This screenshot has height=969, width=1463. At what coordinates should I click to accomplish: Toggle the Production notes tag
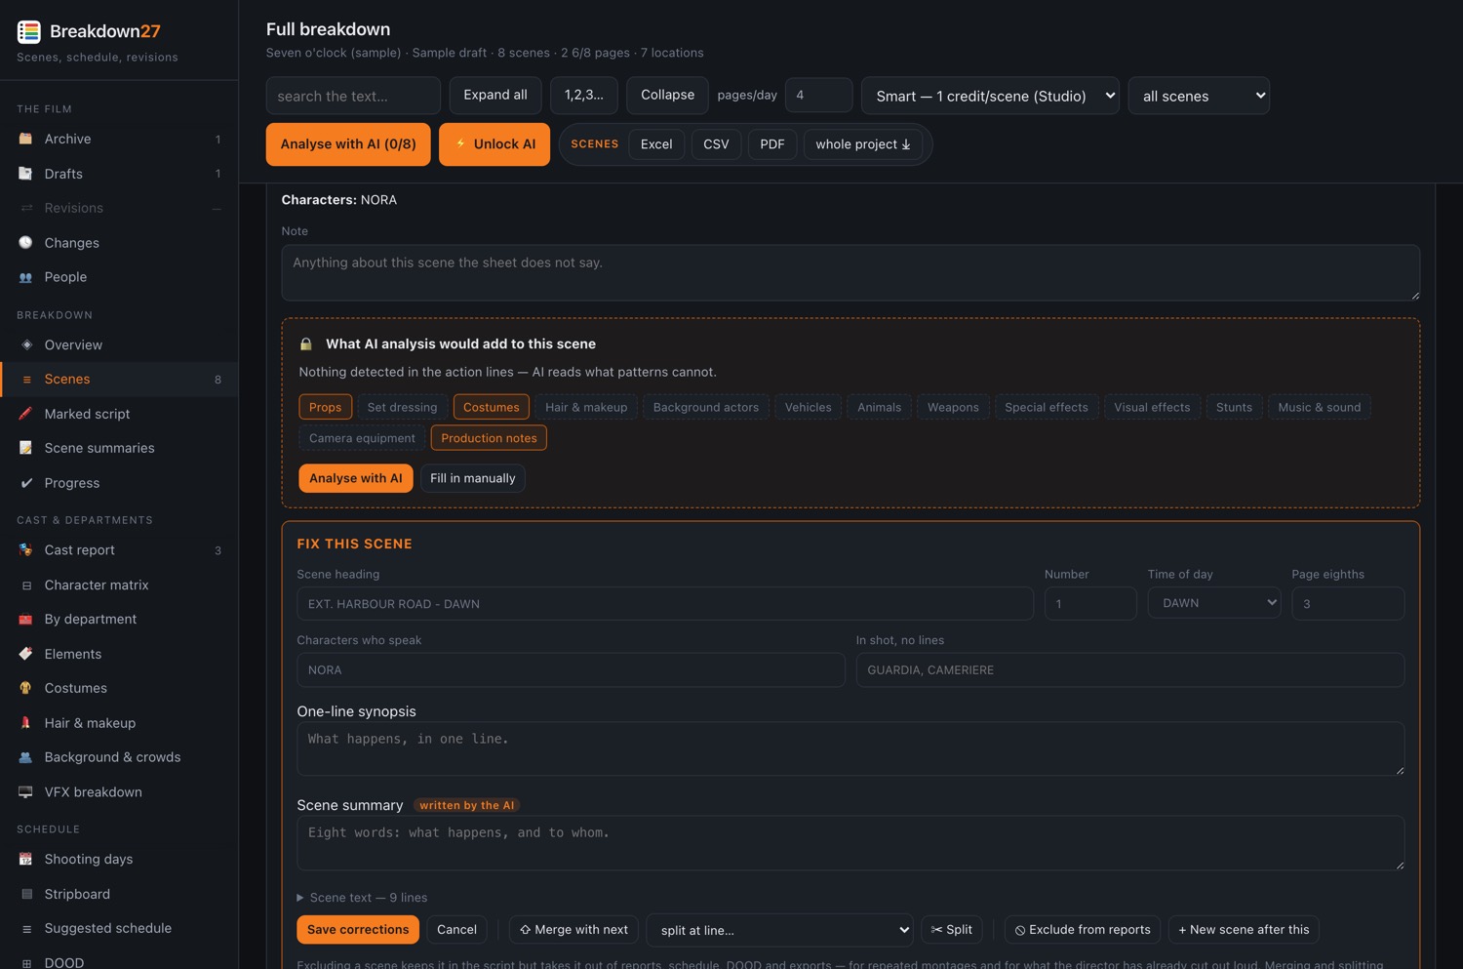coord(489,438)
